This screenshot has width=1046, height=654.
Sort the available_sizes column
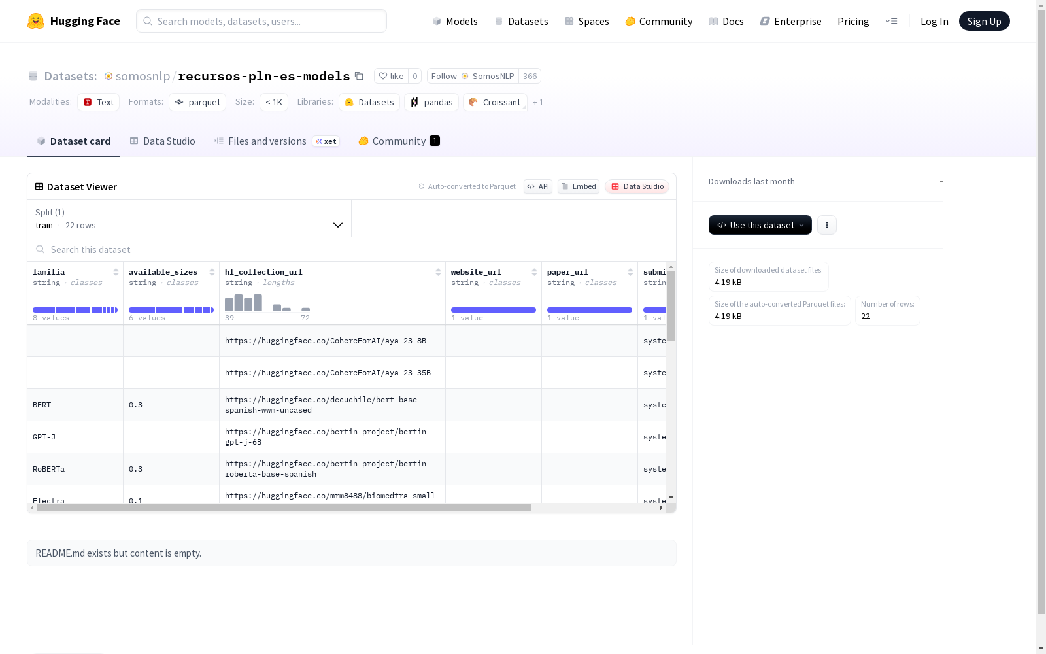pos(212,272)
